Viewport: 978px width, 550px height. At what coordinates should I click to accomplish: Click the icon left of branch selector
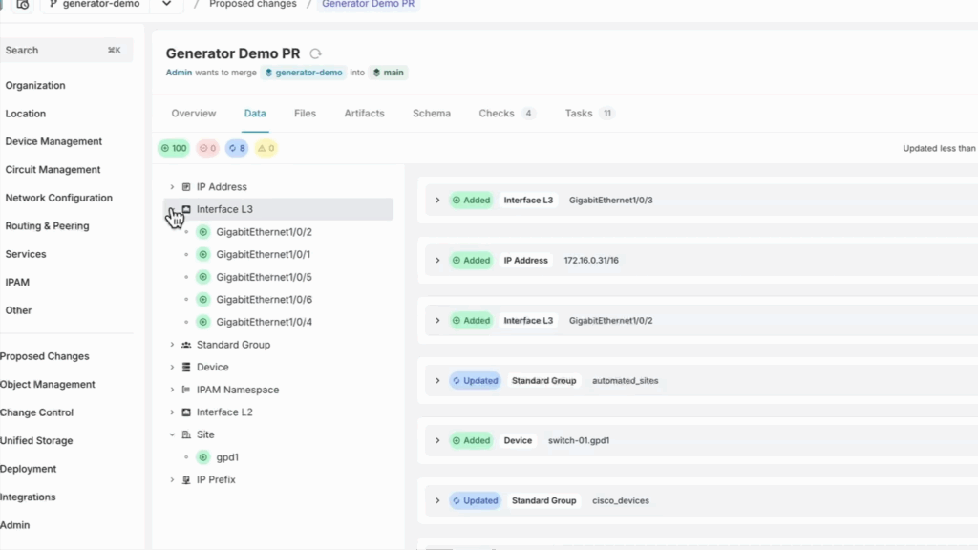point(23,5)
